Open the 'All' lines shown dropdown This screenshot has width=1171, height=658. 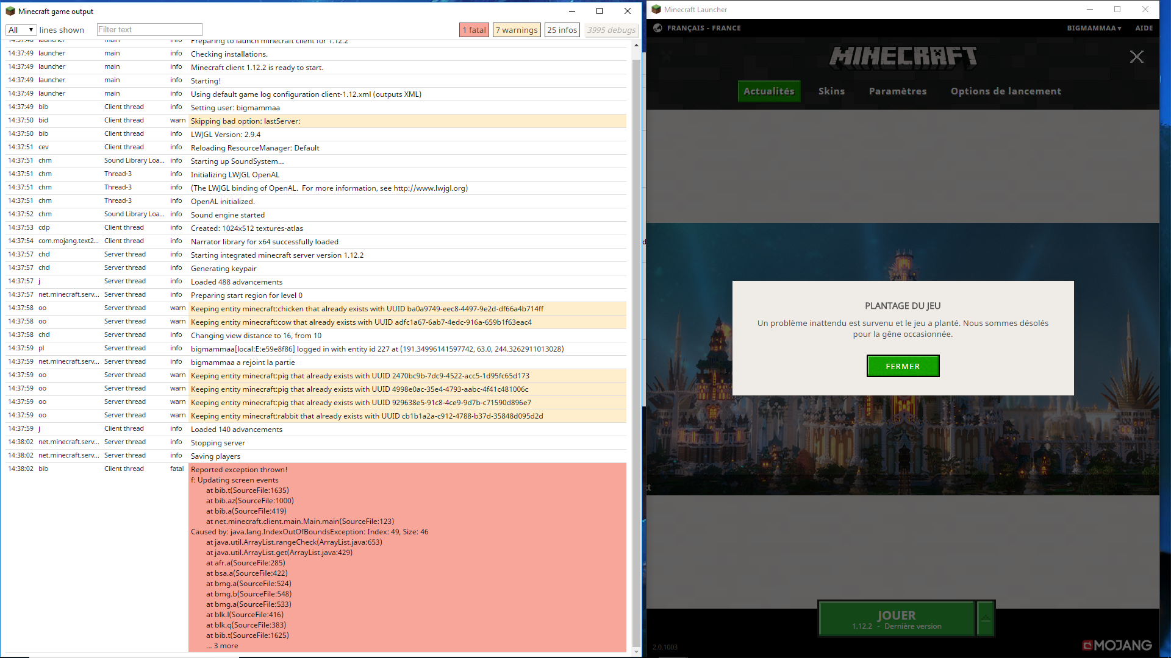click(x=21, y=30)
